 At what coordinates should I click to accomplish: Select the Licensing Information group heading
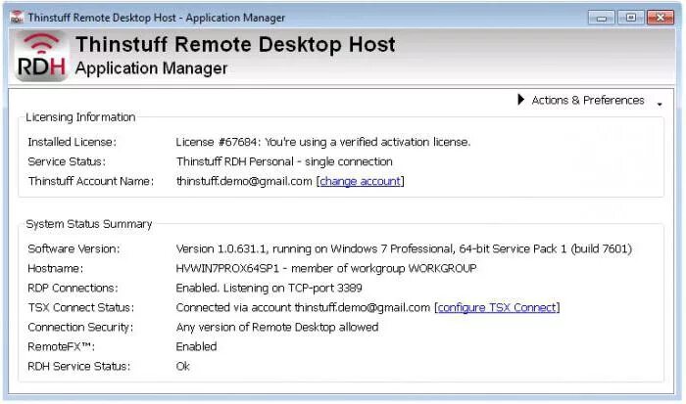pos(80,117)
